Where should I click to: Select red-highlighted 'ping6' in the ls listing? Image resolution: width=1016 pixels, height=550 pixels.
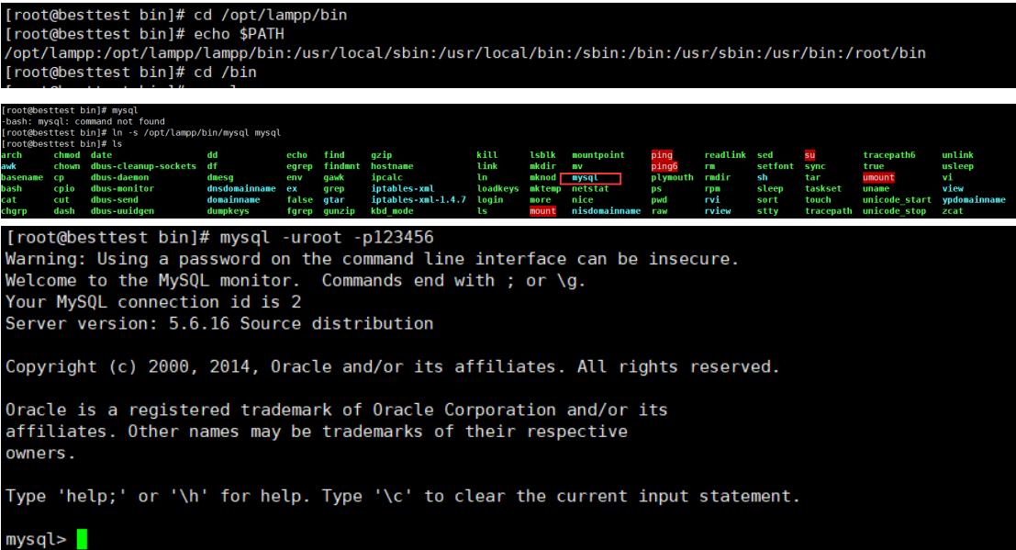click(664, 166)
